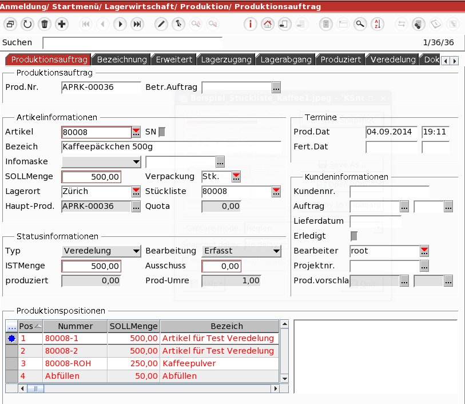Viewport: 465px width, 404px height.
Task: Click the greyed-out form window icon
Action: 343,24
